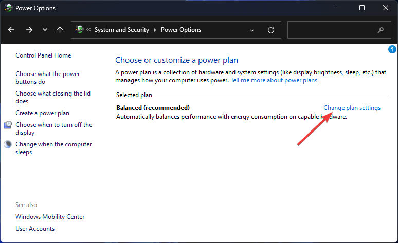Image resolution: width=398 pixels, height=243 pixels.
Task: Open User Accounts link
Action: pos(35,229)
